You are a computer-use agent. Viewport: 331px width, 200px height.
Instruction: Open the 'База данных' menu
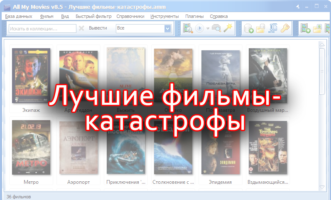[19, 16]
